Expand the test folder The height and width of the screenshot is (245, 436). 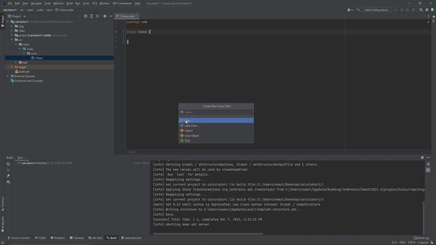[x=16, y=63]
